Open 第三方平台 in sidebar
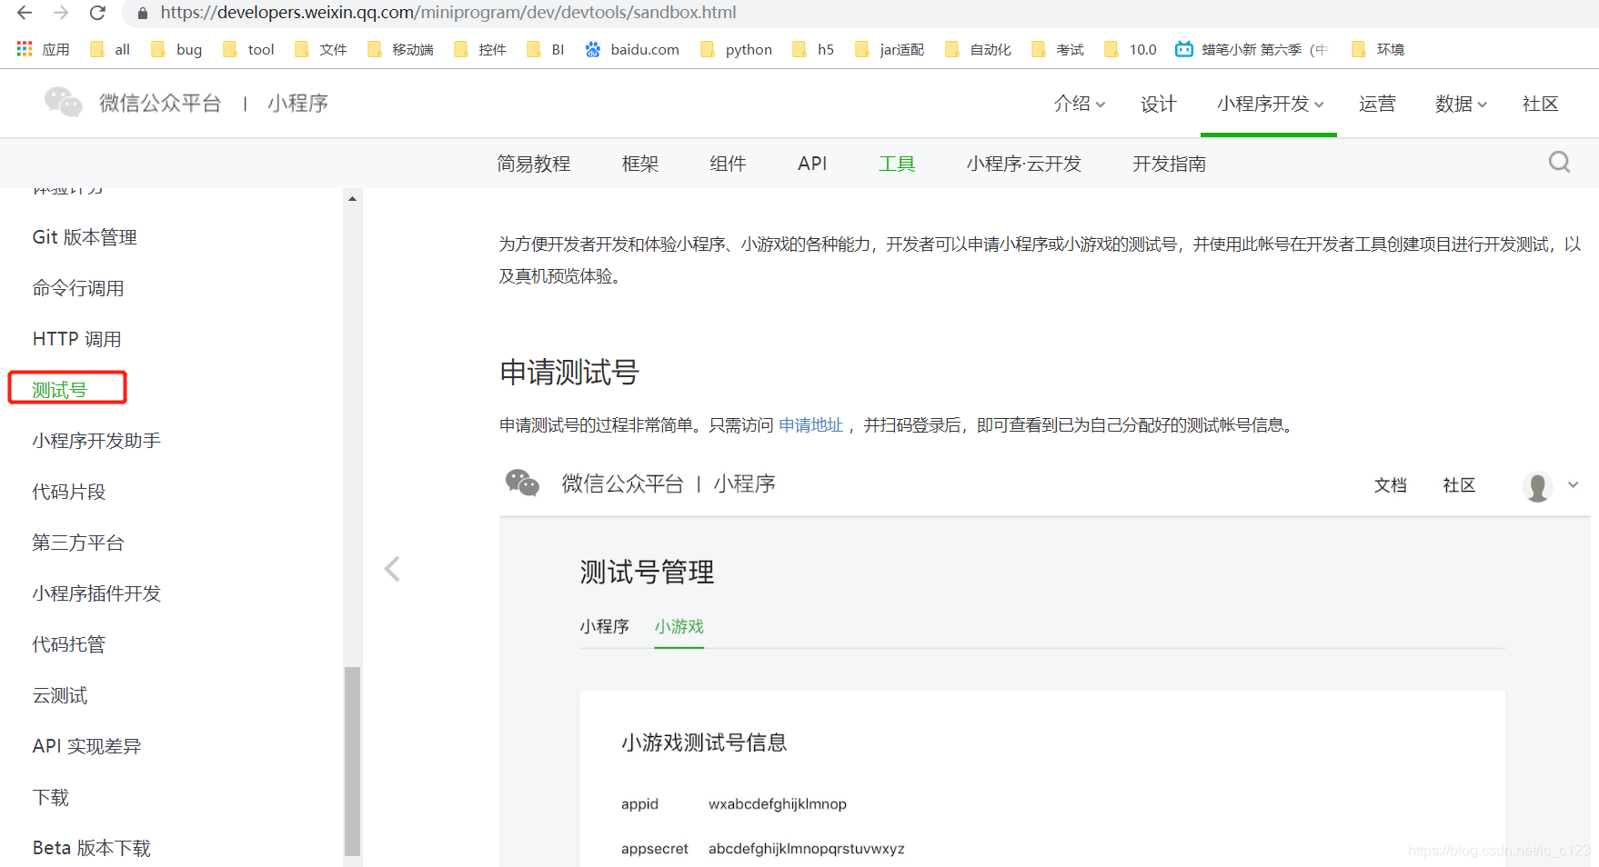The width and height of the screenshot is (1599, 867). pos(78,543)
